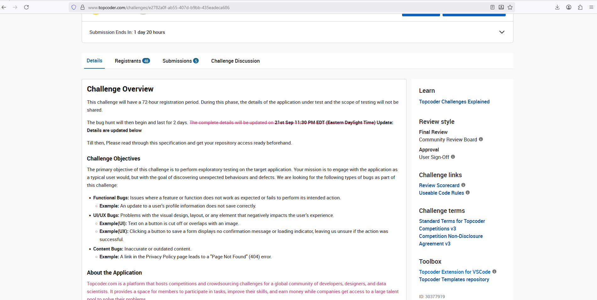This screenshot has width=597, height=300.
Task: Open the hamburger application menu
Action: point(591,7)
